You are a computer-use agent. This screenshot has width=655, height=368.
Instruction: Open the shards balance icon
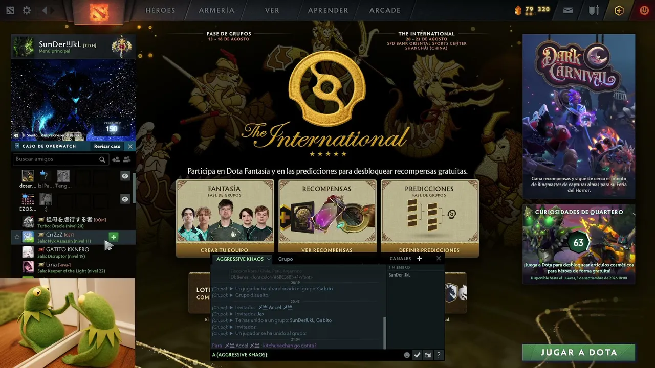point(518,10)
